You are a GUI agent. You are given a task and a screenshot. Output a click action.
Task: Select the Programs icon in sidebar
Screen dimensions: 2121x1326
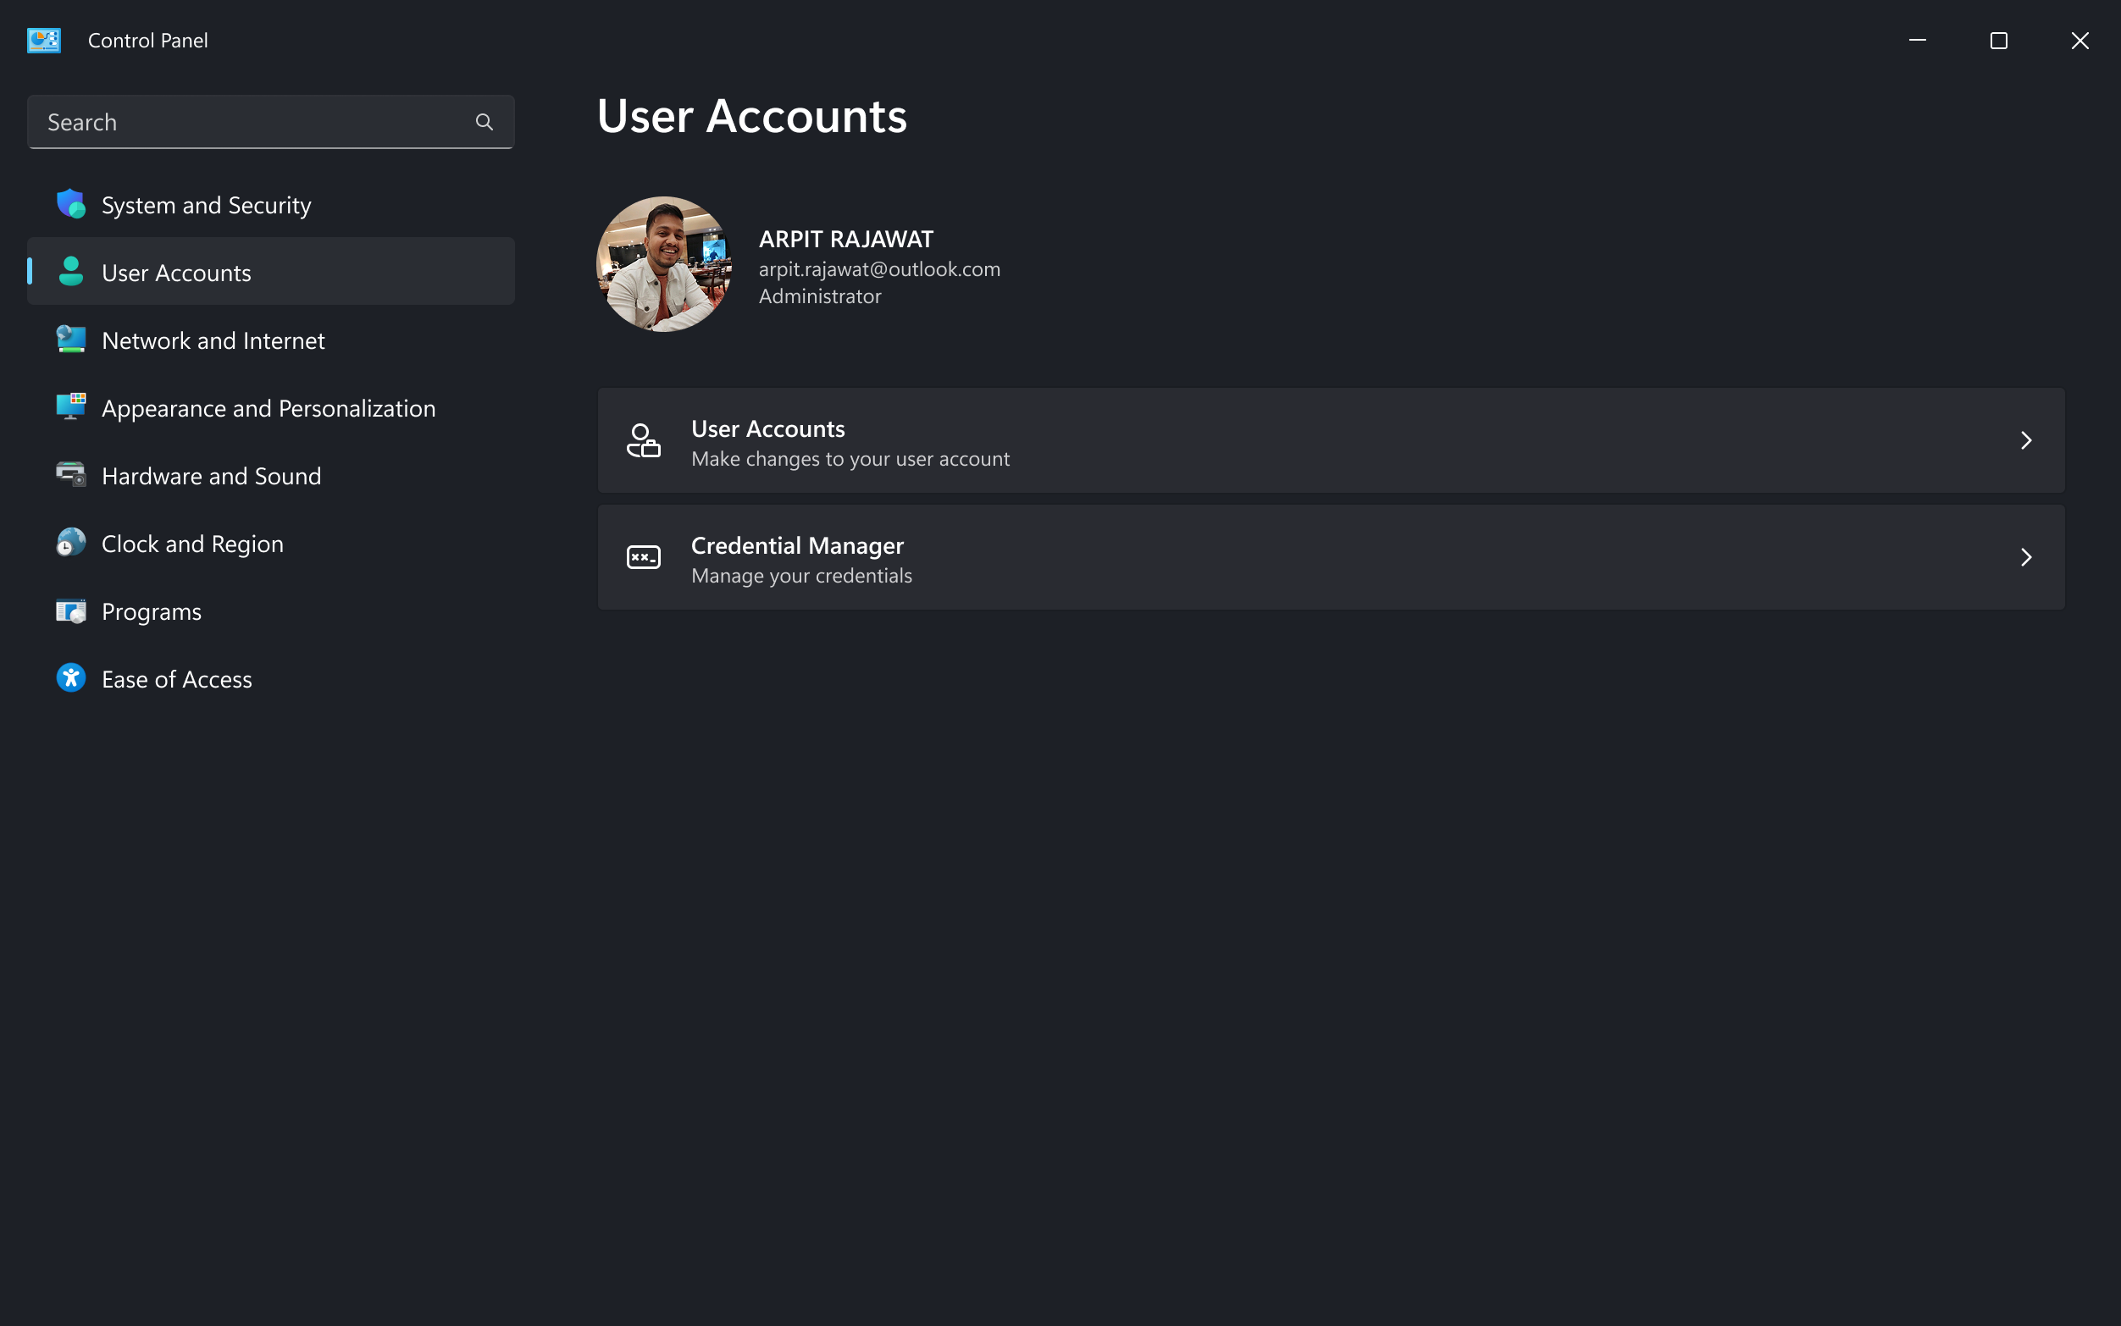click(70, 611)
